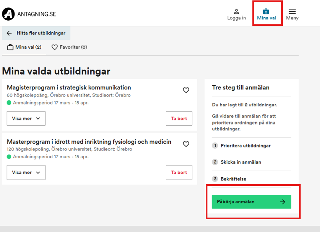Remove Magisterprogram with Ta bort button
Screen dimensions: 320x232
tap(179, 118)
